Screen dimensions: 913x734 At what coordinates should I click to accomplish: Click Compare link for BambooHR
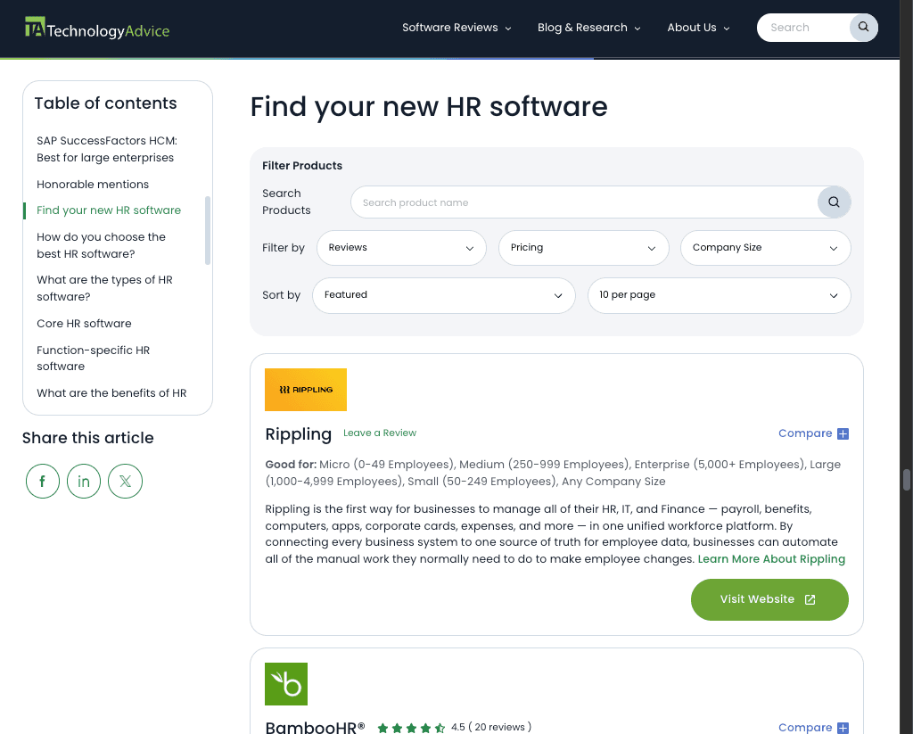[805, 728]
